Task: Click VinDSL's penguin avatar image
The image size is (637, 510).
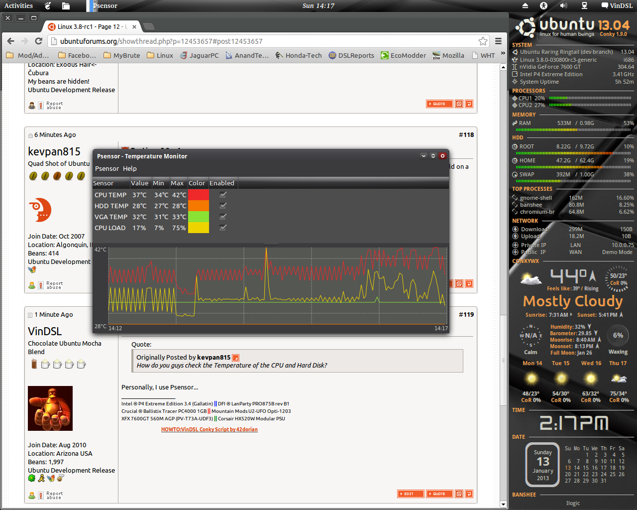Action: (x=50, y=408)
